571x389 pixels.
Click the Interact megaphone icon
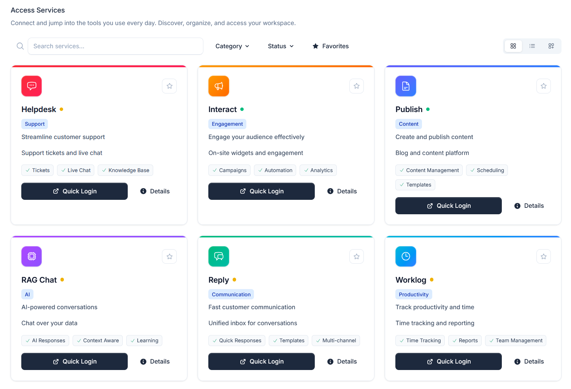click(219, 86)
